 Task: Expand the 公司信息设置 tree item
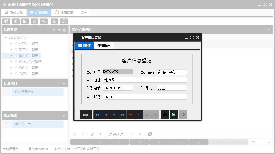pos(11,44)
